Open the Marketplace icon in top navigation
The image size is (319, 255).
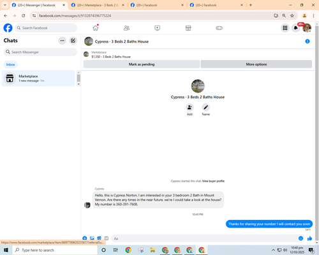click(188, 28)
